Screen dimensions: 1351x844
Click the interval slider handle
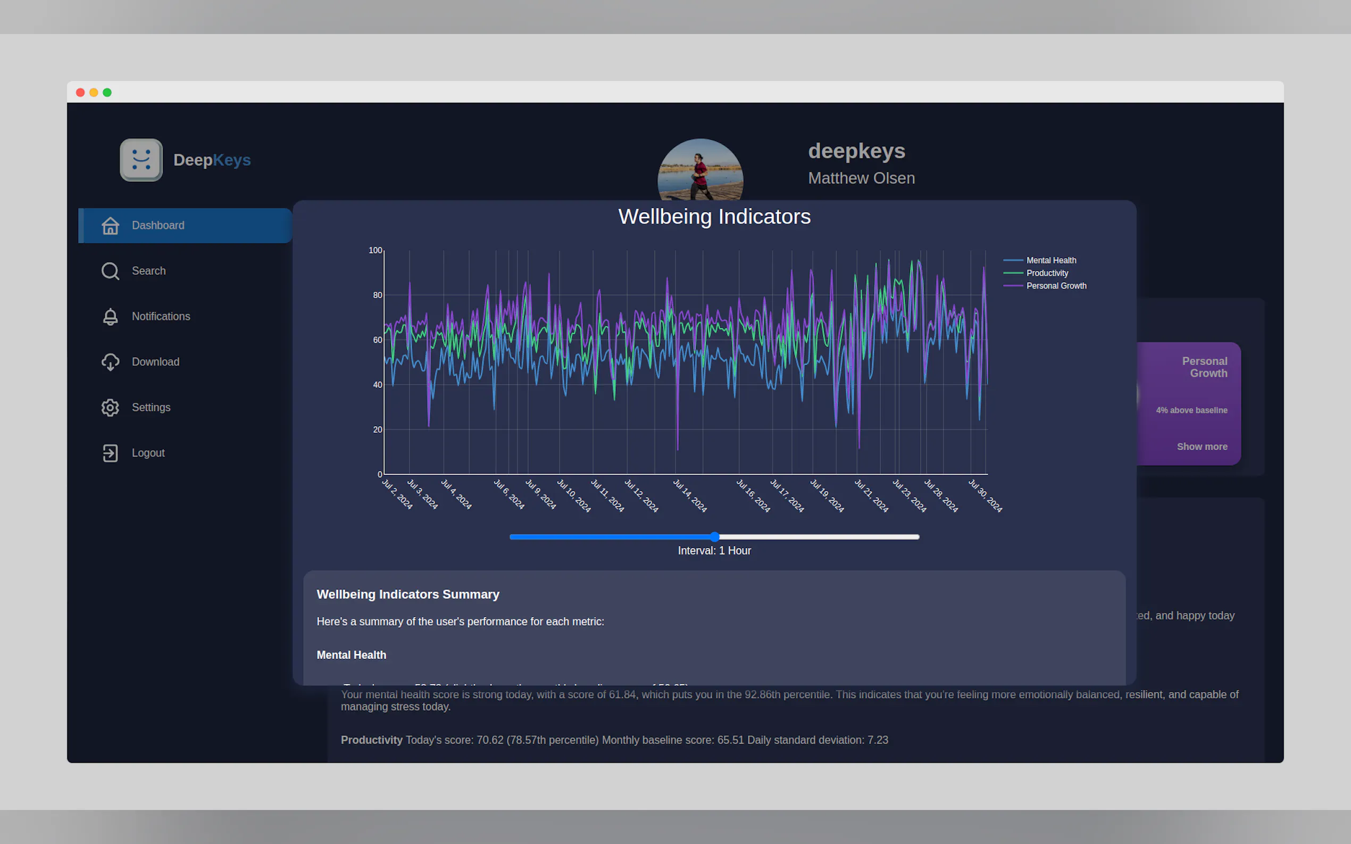pyautogui.click(x=714, y=537)
